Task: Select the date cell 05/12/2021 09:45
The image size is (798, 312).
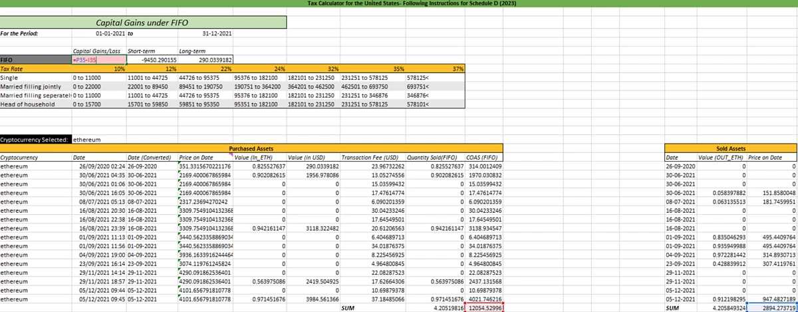Action: 98,299
